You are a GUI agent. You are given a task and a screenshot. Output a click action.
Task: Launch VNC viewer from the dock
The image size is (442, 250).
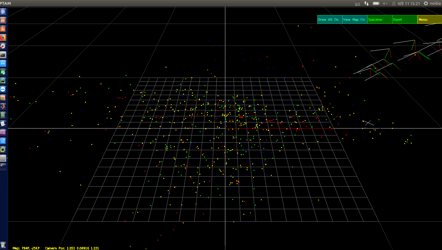coord(3,141)
